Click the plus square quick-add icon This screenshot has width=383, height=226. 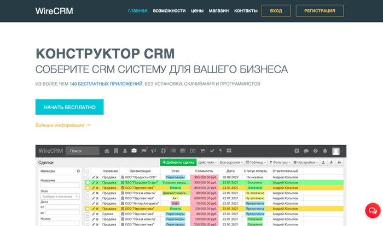297,151
